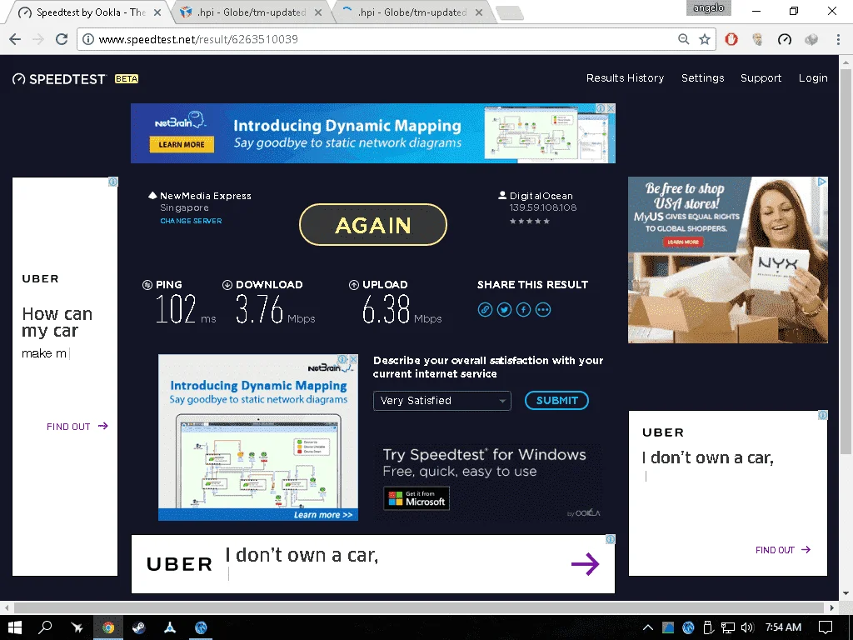
Task: Click the angelo profile button
Action: 708,7
